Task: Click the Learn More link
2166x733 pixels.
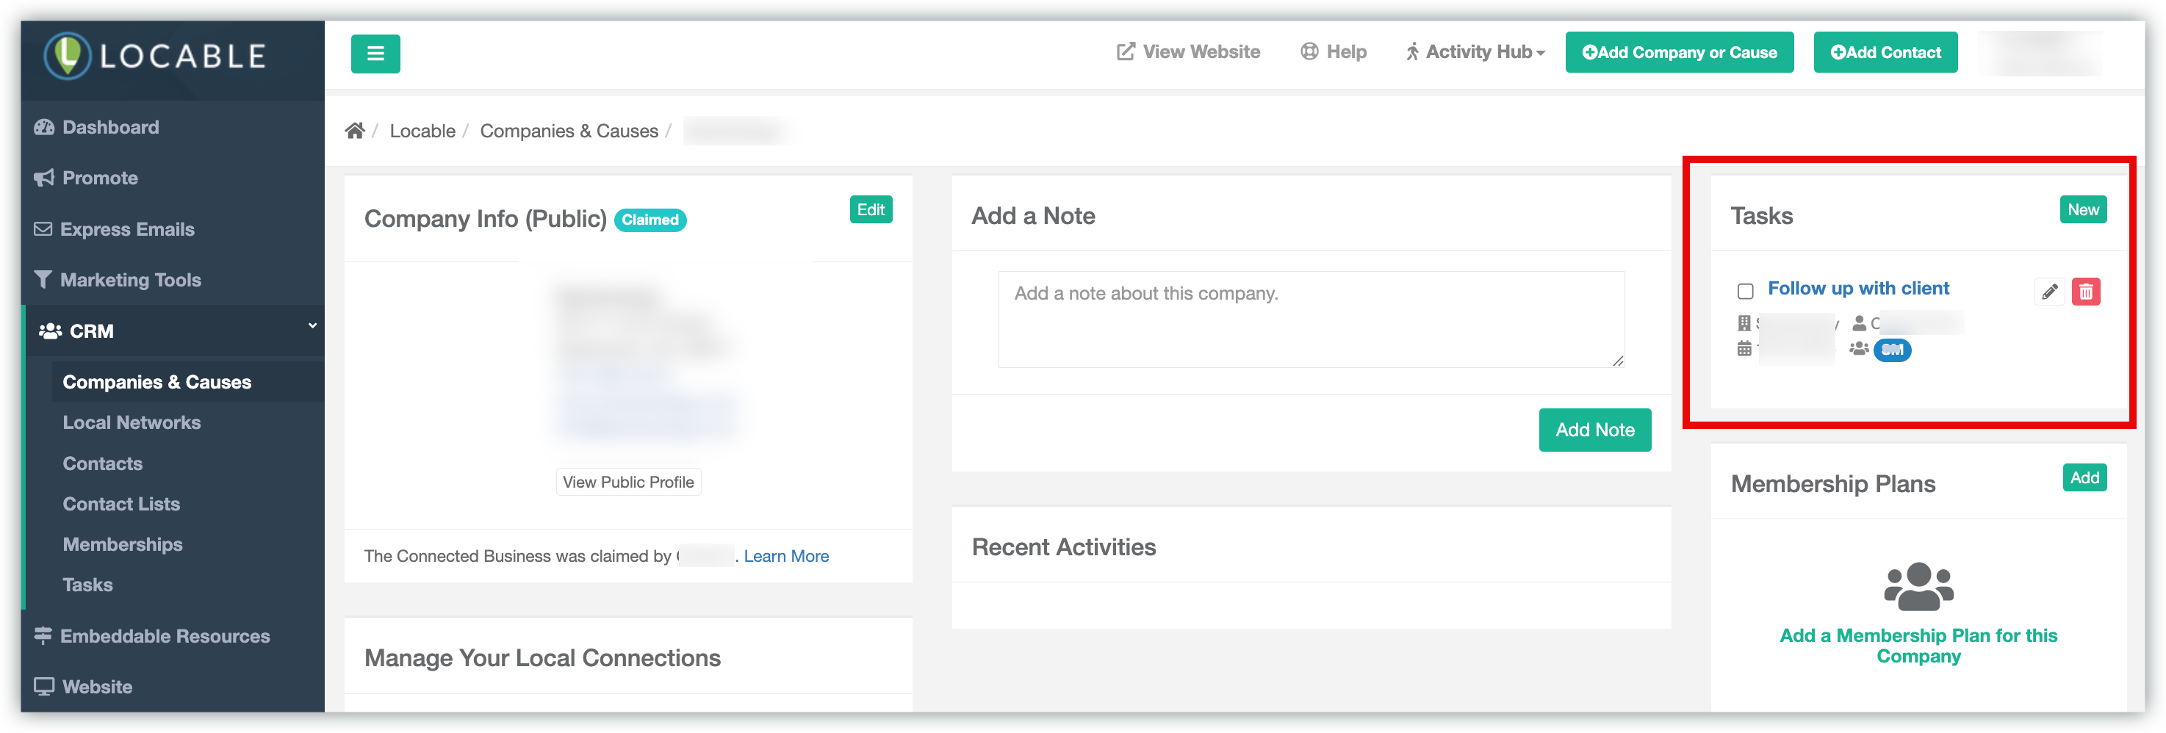Action: click(x=785, y=557)
